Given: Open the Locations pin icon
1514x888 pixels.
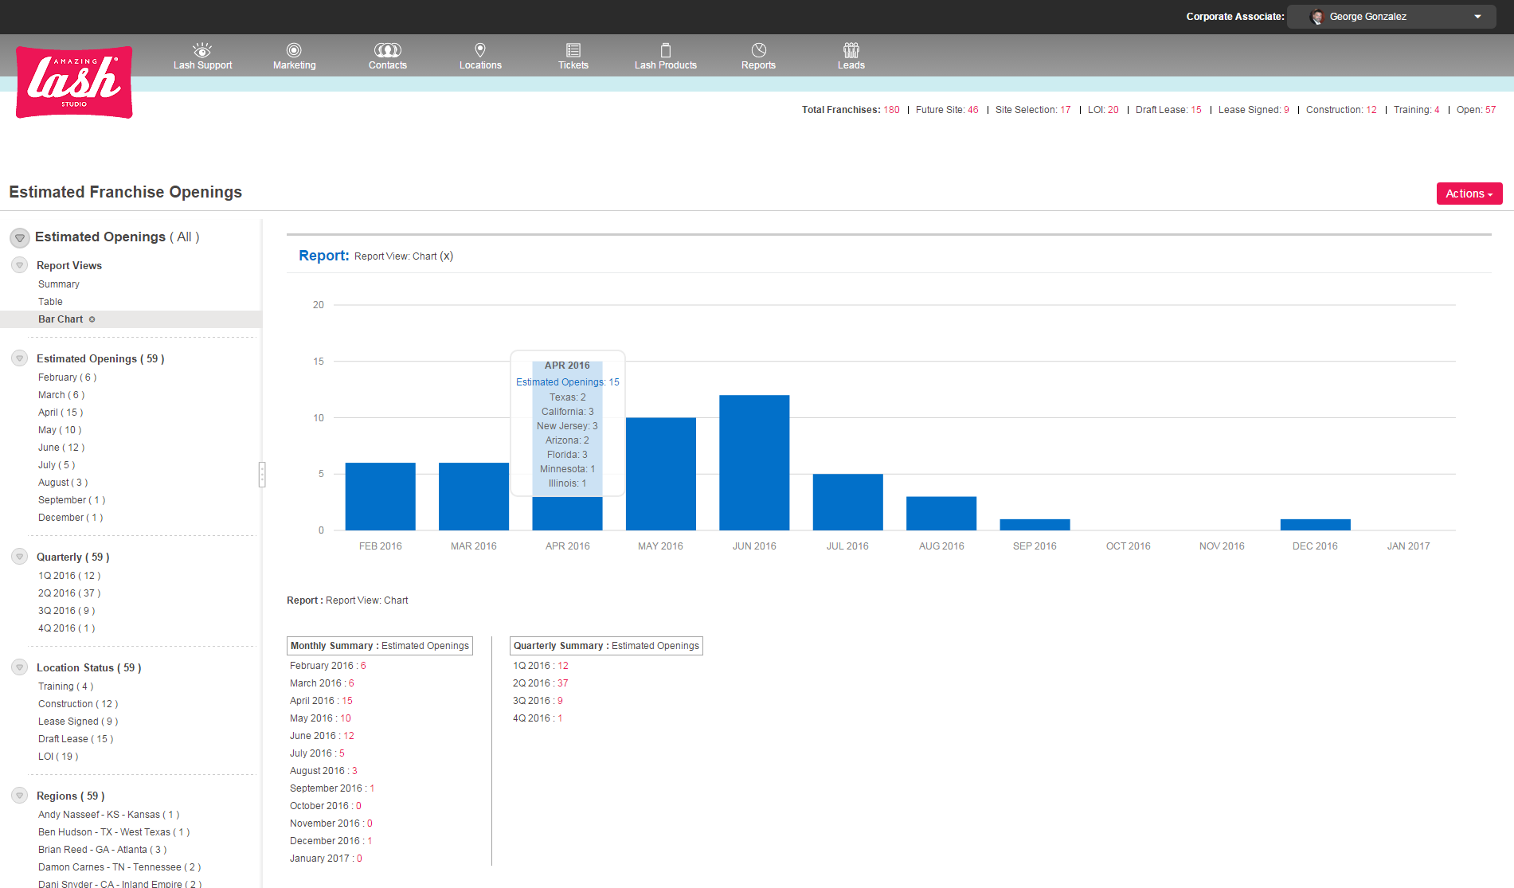Looking at the screenshot, I should [480, 49].
